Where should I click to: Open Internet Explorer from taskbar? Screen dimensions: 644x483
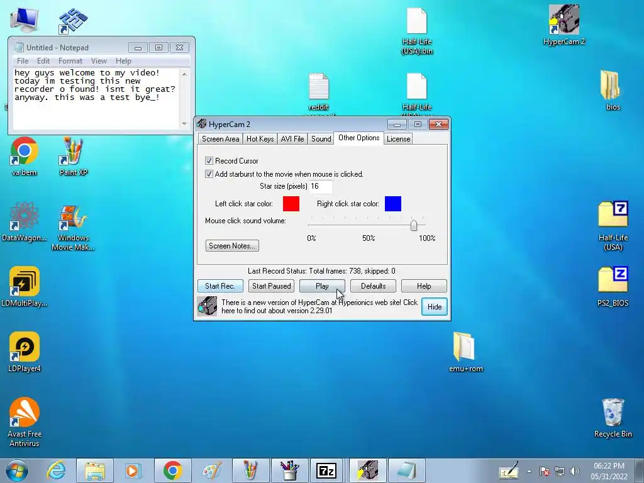click(x=56, y=470)
